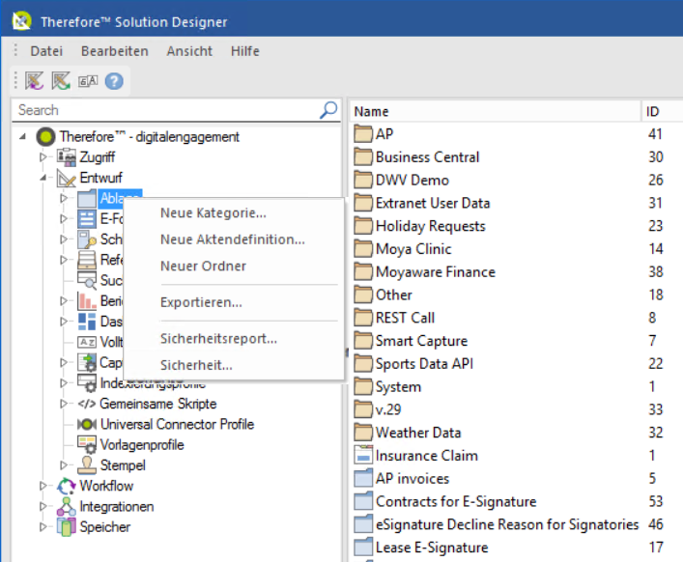
Task: Click the second design toolbar icon with green arrow
Action: pos(61,81)
